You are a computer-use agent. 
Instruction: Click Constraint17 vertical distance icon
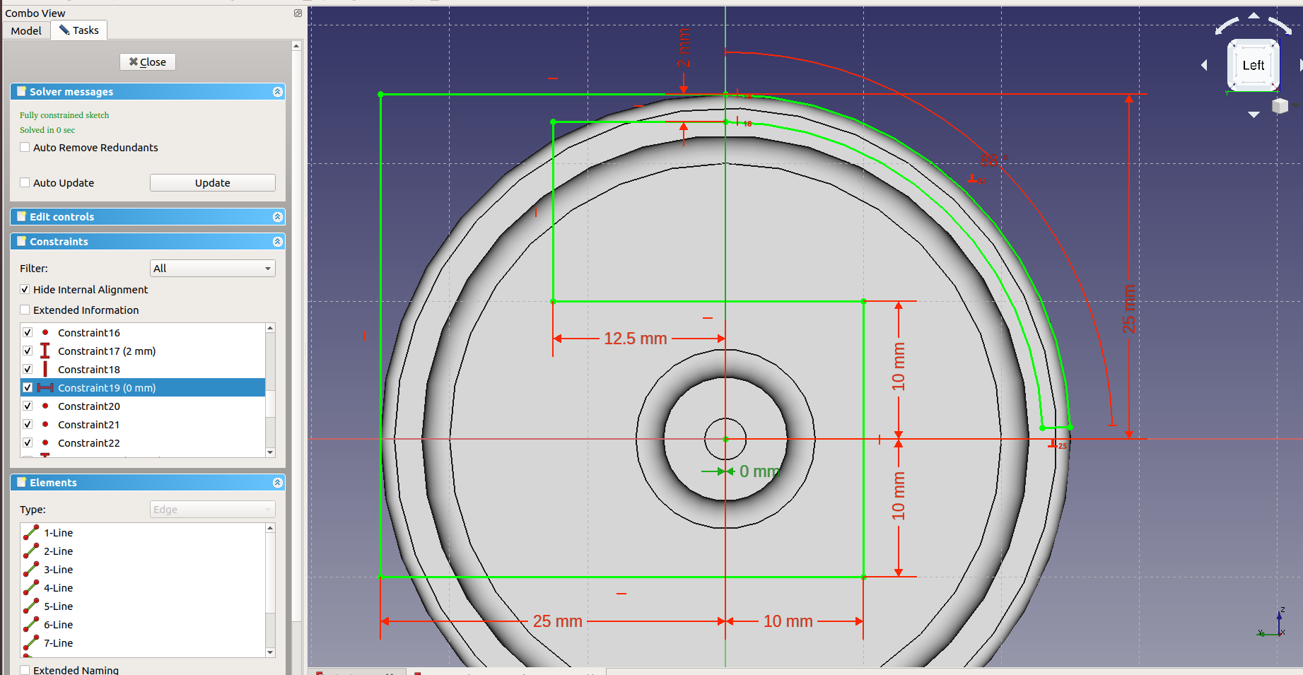(45, 351)
